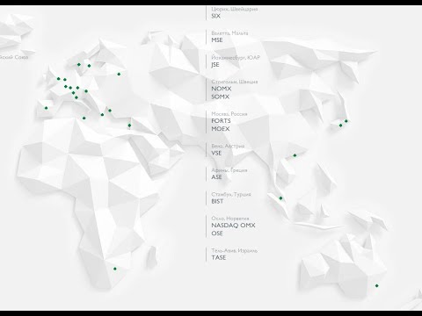Click the NOMX exchange entry
Image resolution: width=422 pixels, height=316 pixels.
click(222, 89)
